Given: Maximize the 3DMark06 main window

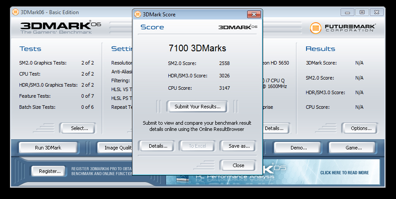Looking at the screenshot, I should (x=362, y=12).
